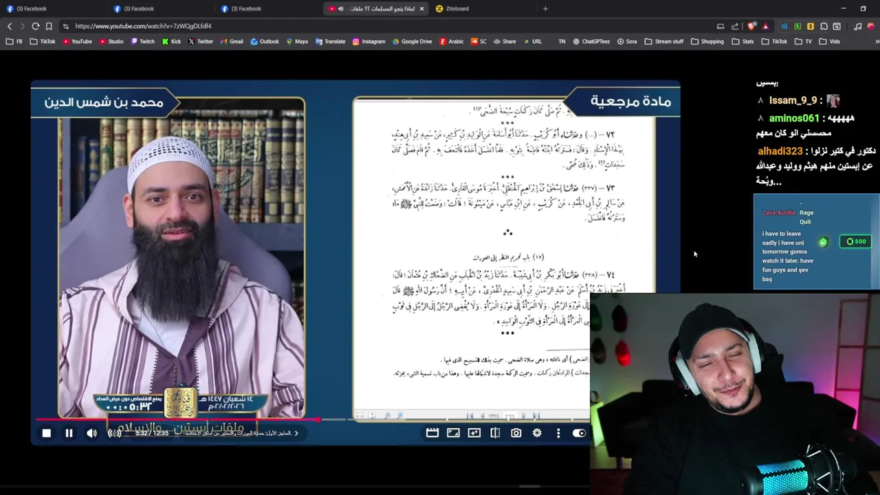Open the Arabic bookmark
The width and height of the screenshot is (880, 495).
click(x=452, y=41)
